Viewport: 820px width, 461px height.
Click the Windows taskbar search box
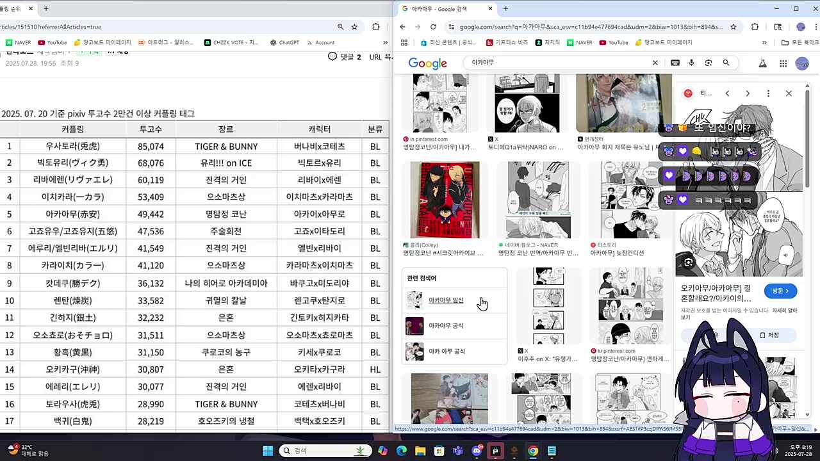(x=325, y=451)
